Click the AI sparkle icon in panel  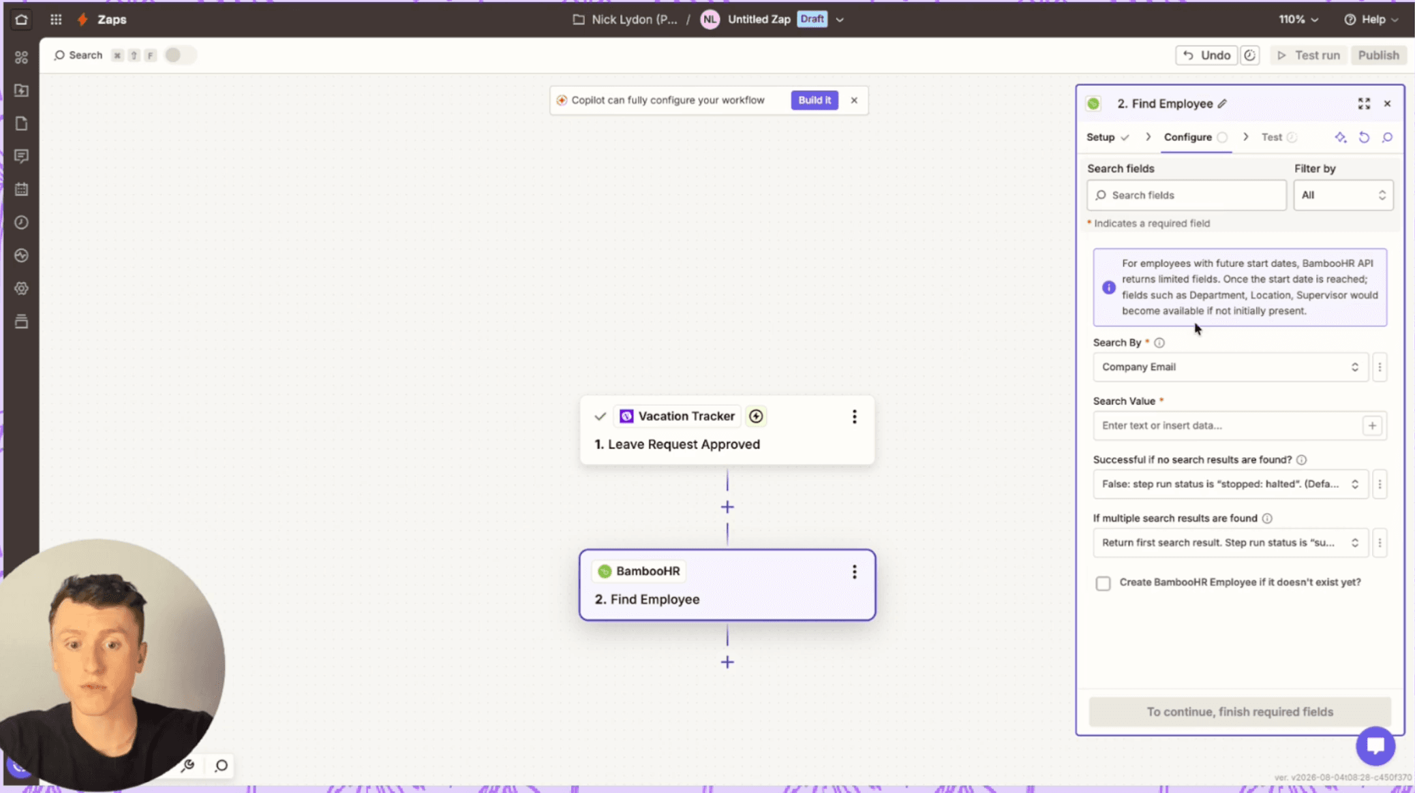1341,138
